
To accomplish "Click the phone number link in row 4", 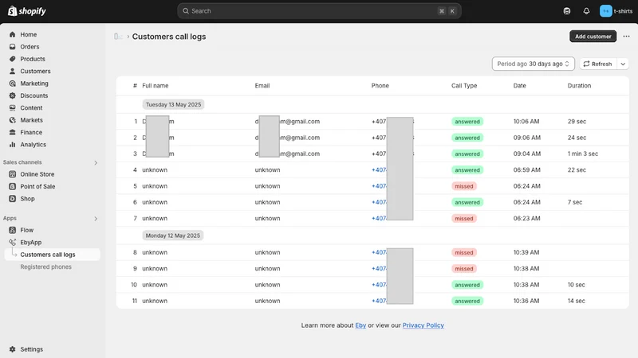I will (x=379, y=169).
